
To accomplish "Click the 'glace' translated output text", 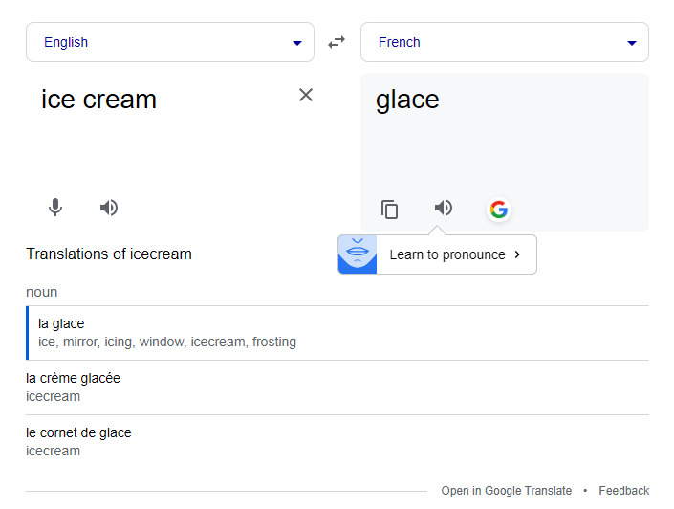I will (407, 100).
